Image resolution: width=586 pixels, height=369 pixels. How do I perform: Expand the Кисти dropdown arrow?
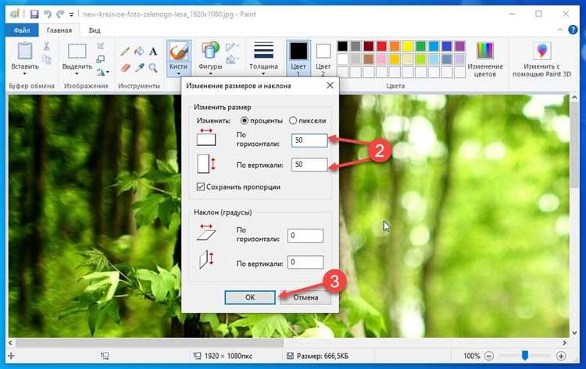[x=178, y=73]
